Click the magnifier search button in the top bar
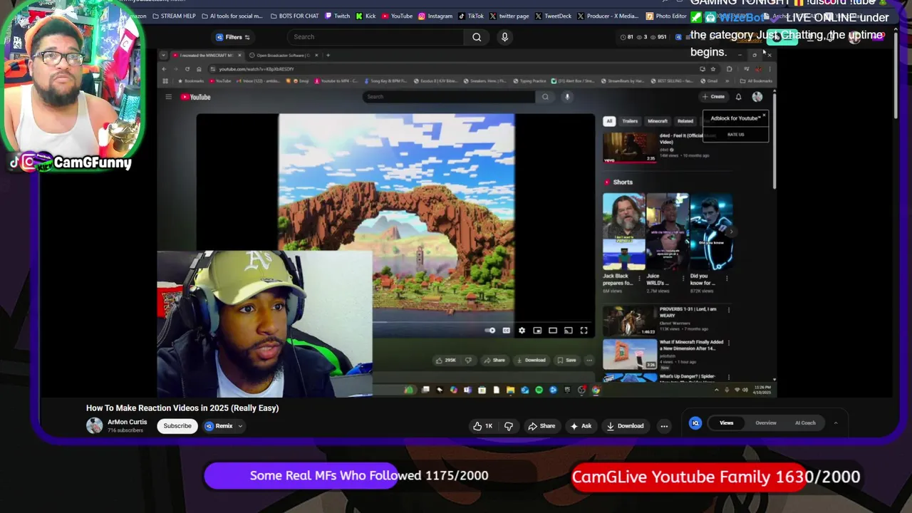This screenshot has height=513, width=912. [477, 37]
